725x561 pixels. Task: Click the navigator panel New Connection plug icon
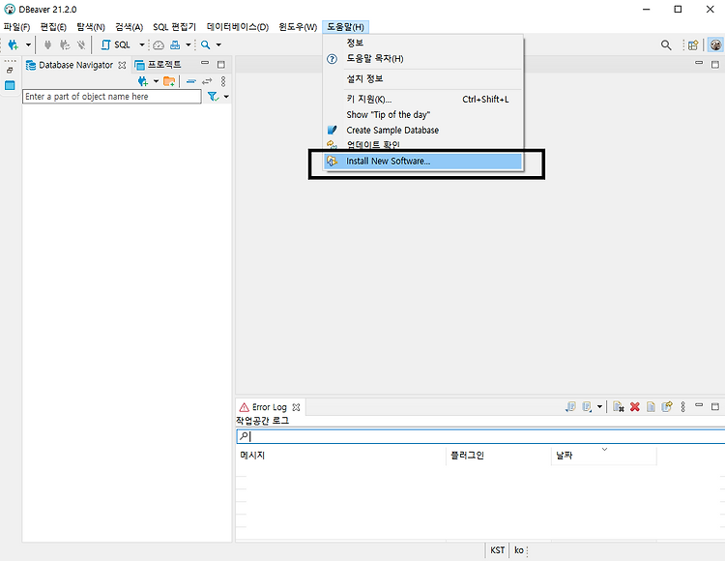tap(143, 81)
